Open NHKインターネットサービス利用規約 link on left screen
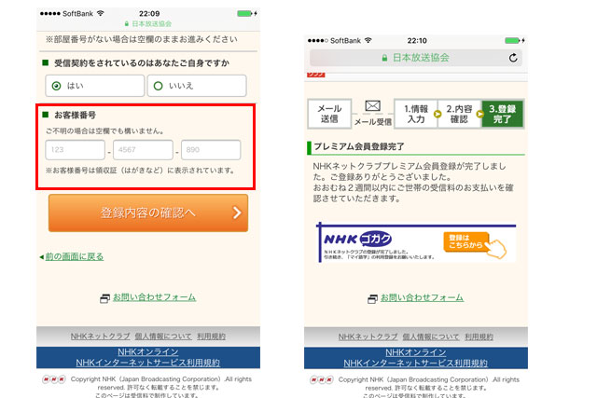Screen dimensions: 597x398 pos(148,363)
